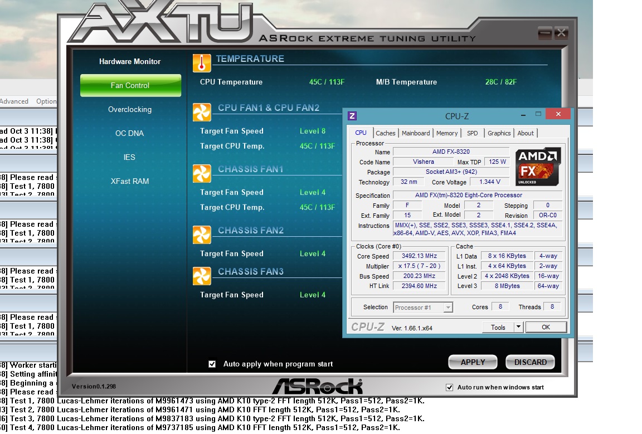Click the Core Voltage value 1.344 V

490,182
